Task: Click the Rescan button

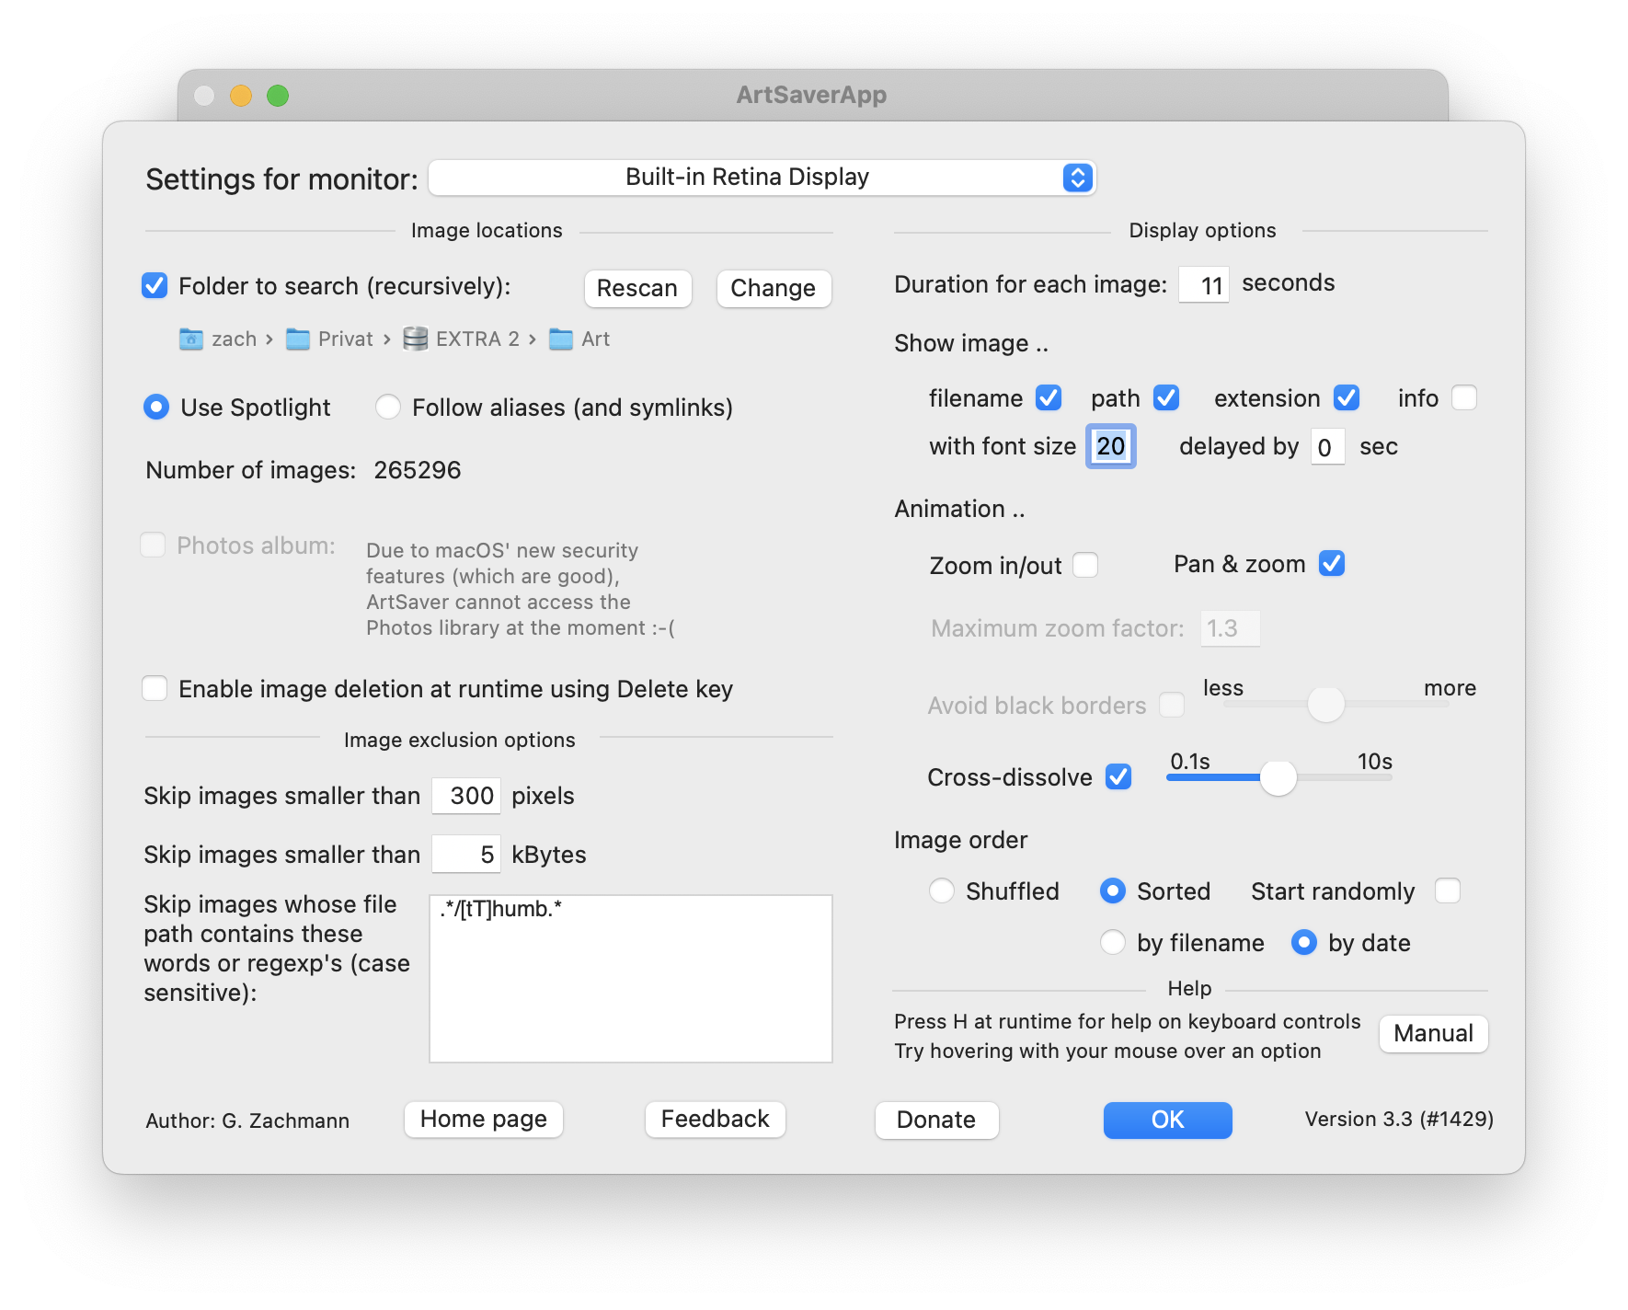Action: pyautogui.click(x=637, y=288)
